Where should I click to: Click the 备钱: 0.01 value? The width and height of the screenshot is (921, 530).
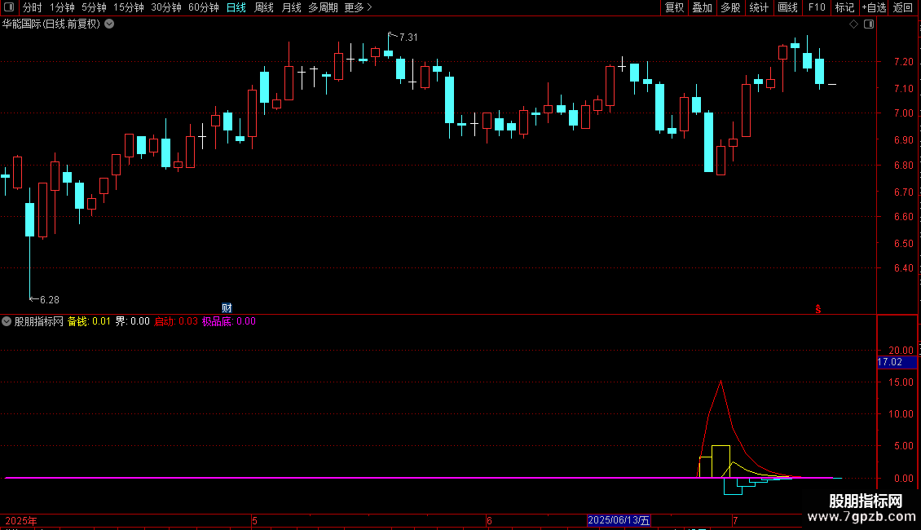click(89, 321)
